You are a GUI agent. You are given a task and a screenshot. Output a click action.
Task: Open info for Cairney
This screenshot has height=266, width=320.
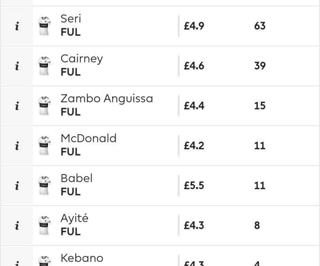tap(17, 66)
